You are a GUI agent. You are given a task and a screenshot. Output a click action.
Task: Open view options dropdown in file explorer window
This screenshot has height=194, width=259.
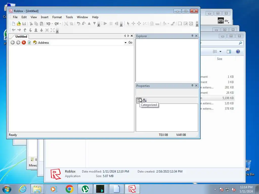[220, 52]
